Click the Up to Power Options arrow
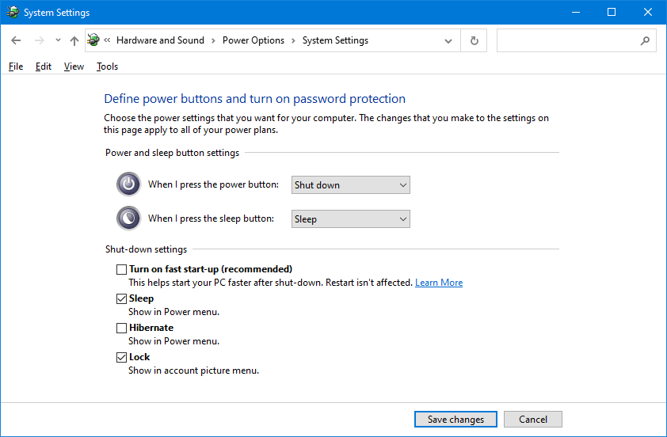Image resolution: width=667 pixels, height=437 pixels. (74, 40)
